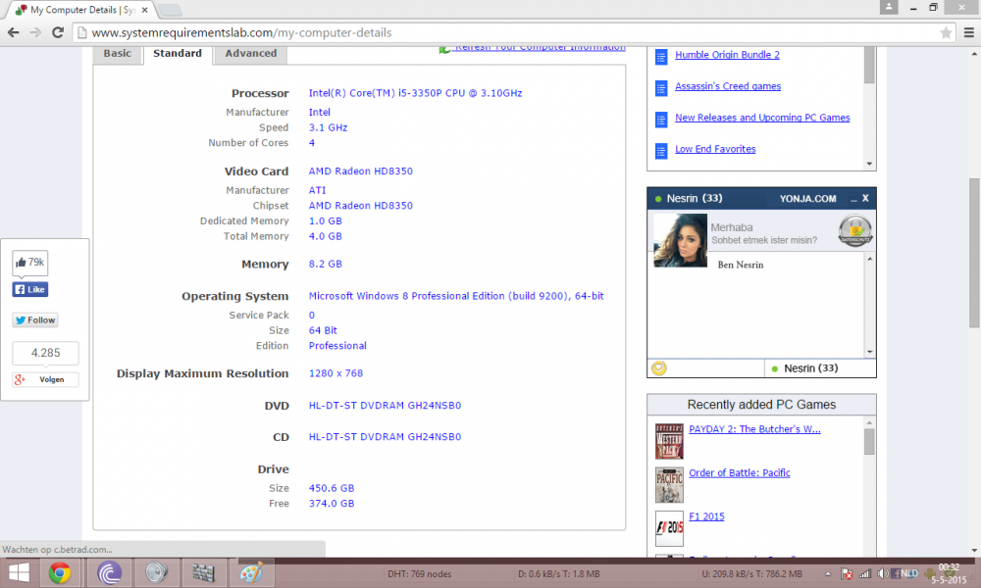981x588 pixels.
Task: Toggle the Twitter Follow button
Action: 35,320
